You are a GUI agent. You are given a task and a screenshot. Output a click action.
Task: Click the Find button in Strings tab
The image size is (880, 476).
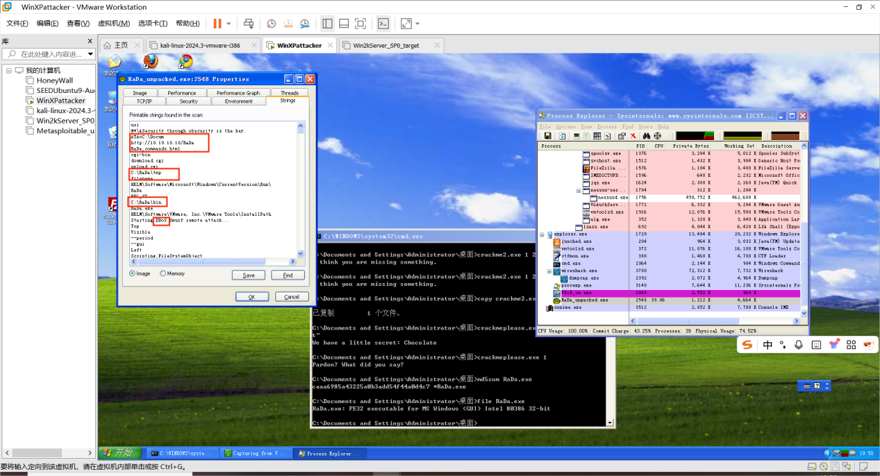point(288,275)
